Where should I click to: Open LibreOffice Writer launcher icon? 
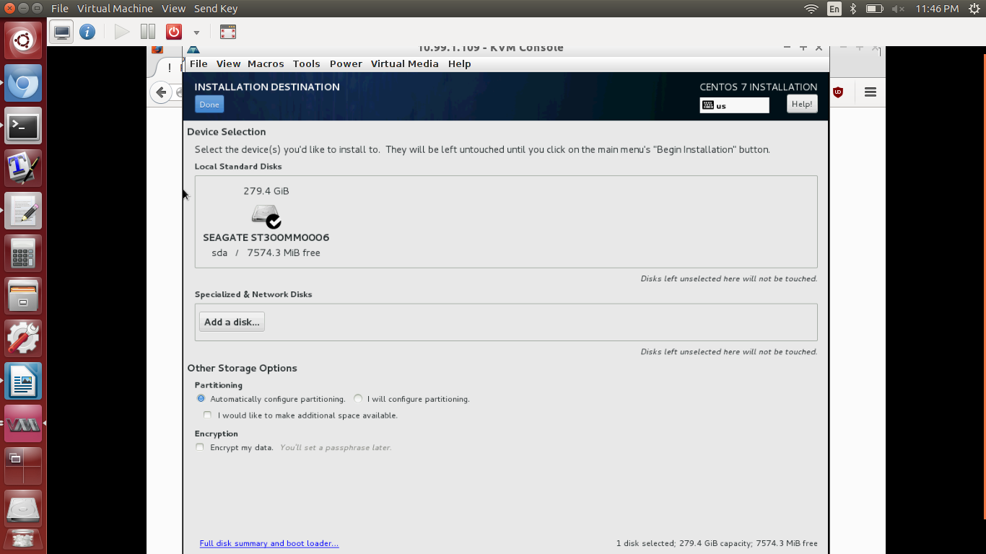click(x=24, y=381)
